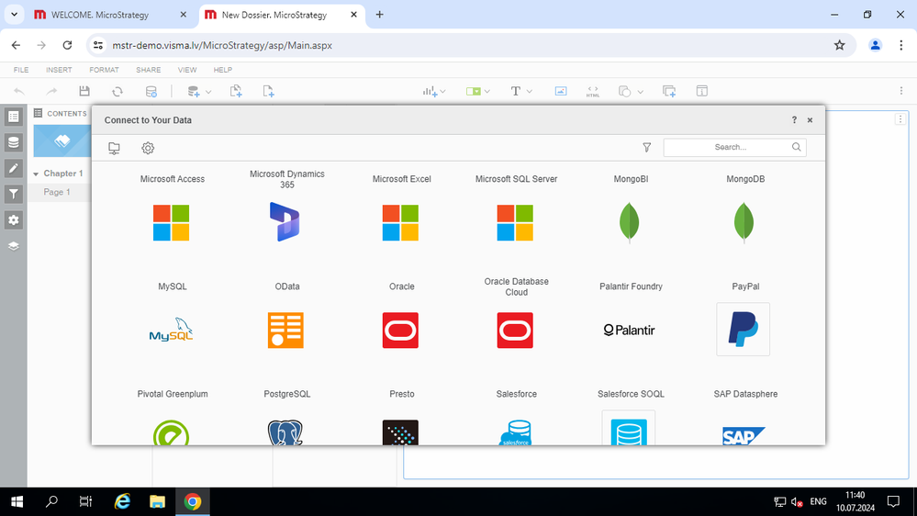Open the Format panel gear in sidebar
This screenshot has height=516, width=917.
coord(14,220)
